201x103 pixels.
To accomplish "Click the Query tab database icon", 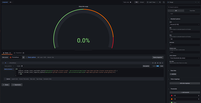I will click(4, 53).
